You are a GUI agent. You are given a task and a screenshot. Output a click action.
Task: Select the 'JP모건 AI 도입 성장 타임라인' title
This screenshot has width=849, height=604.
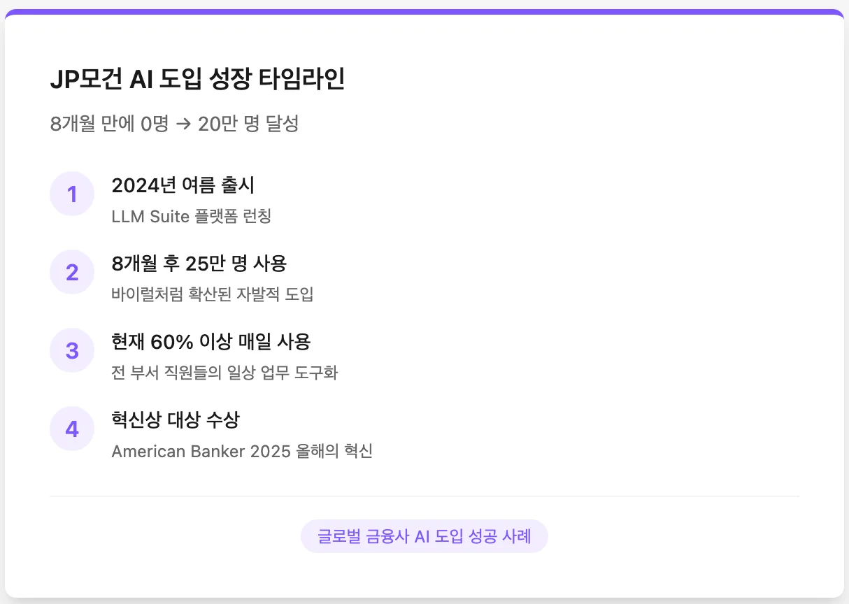point(200,80)
